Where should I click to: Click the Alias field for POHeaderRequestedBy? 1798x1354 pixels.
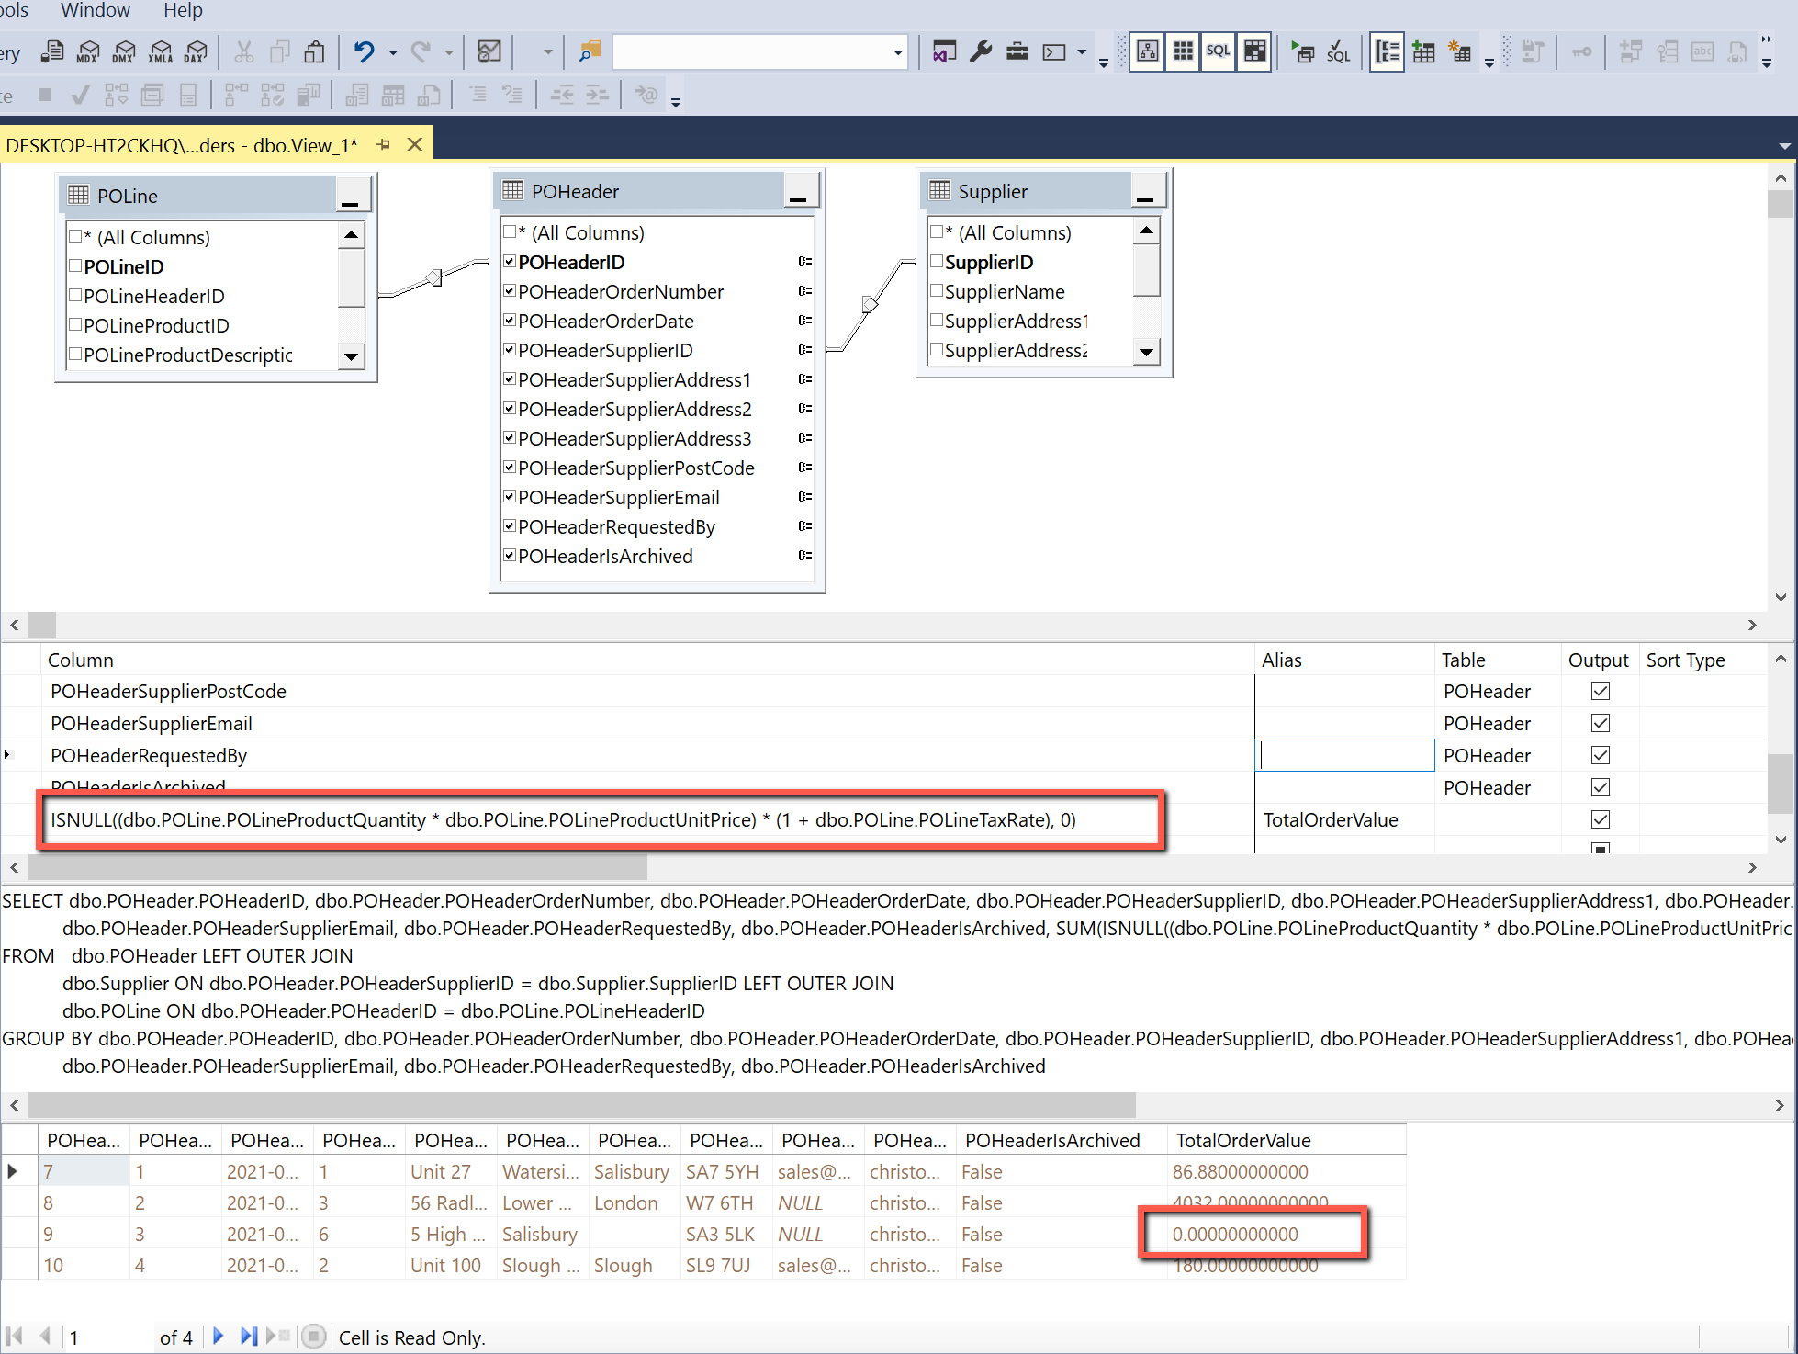point(1343,755)
